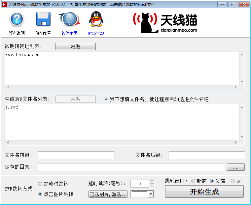Select 父窗 as jump window
Screen dimensions: 251x205
click(x=212, y=181)
